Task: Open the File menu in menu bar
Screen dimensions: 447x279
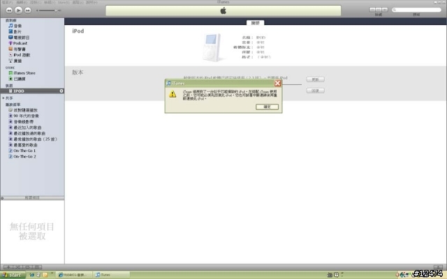Action: 7,2
